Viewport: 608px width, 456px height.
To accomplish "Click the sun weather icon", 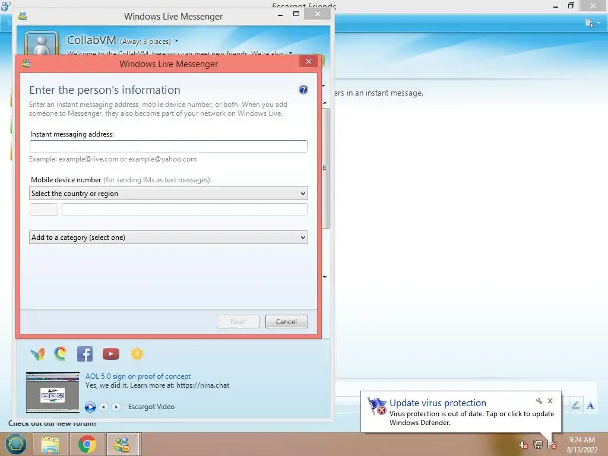I will [x=137, y=354].
